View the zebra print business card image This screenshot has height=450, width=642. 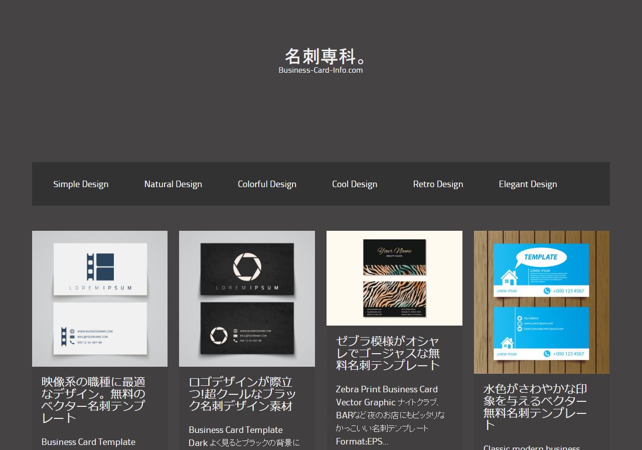point(394,278)
